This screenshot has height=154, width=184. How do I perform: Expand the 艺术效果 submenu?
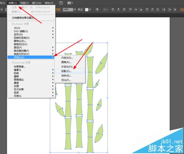31,89
